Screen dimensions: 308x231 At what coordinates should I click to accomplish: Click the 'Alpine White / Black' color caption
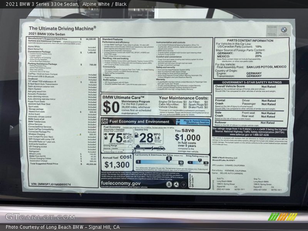tap(104, 4)
